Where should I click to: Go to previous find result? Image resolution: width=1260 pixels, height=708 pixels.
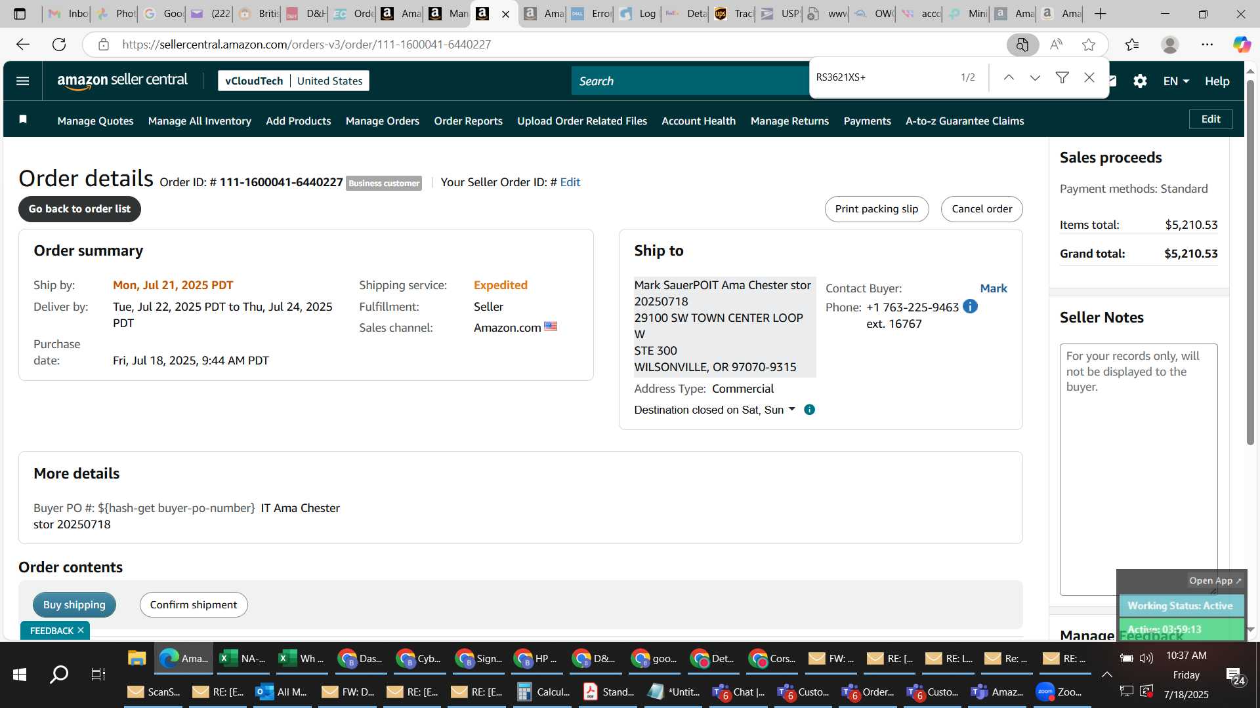point(1009,77)
